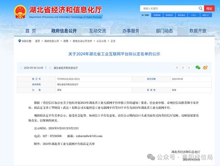Viewport: 220px width, 166px height.
Task: Click 政府信息公开 breadcrumb link
Action: coord(51,41)
